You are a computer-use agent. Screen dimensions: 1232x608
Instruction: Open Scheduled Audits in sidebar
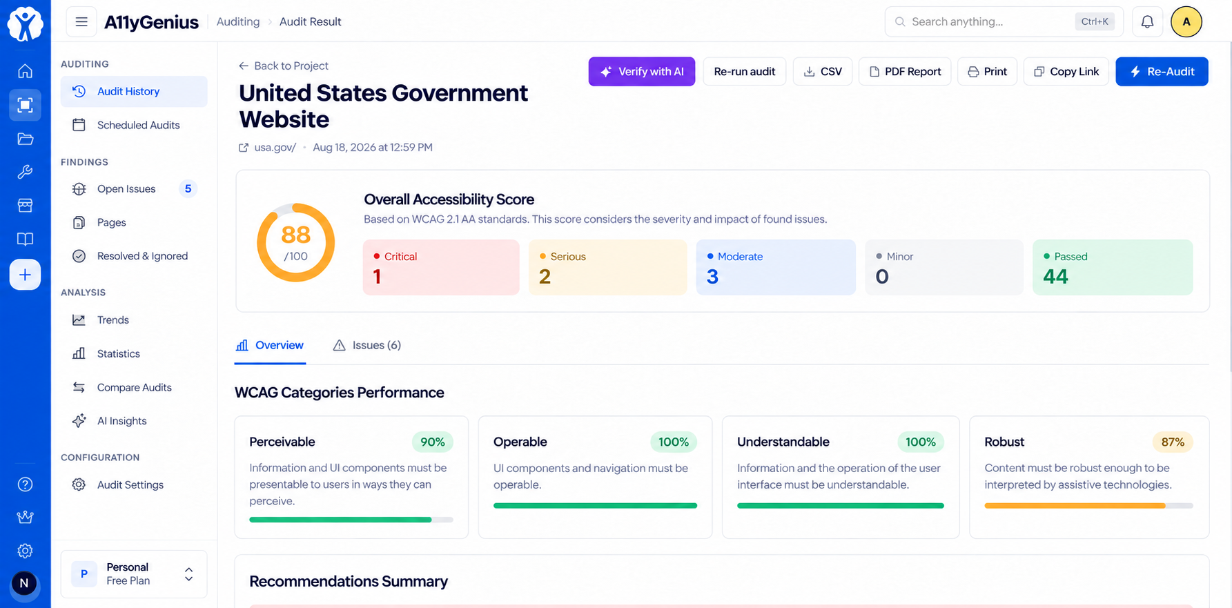pyautogui.click(x=134, y=125)
